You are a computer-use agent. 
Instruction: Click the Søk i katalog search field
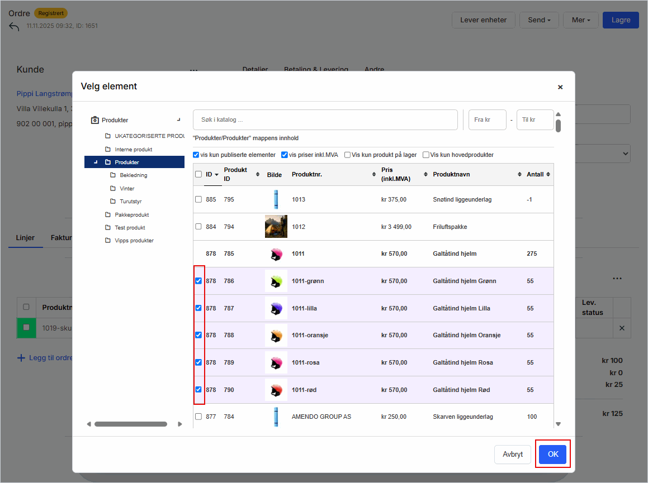(325, 120)
